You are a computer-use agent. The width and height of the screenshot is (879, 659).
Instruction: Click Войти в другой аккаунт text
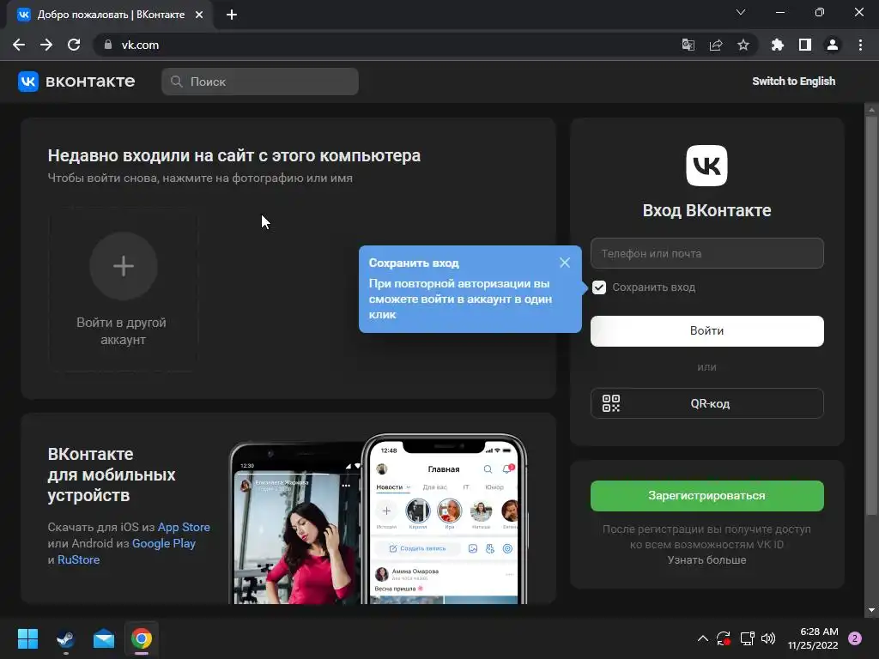pyautogui.click(x=122, y=331)
